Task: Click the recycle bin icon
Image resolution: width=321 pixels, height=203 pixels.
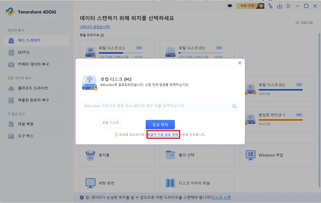Action: (x=90, y=155)
